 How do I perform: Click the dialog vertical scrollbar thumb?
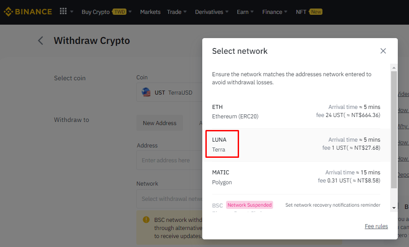(394, 130)
